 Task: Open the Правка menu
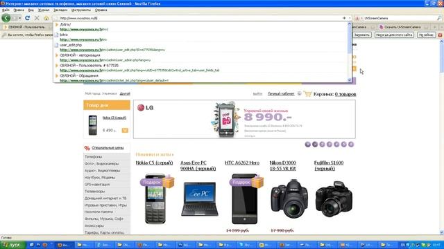click(19, 10)
